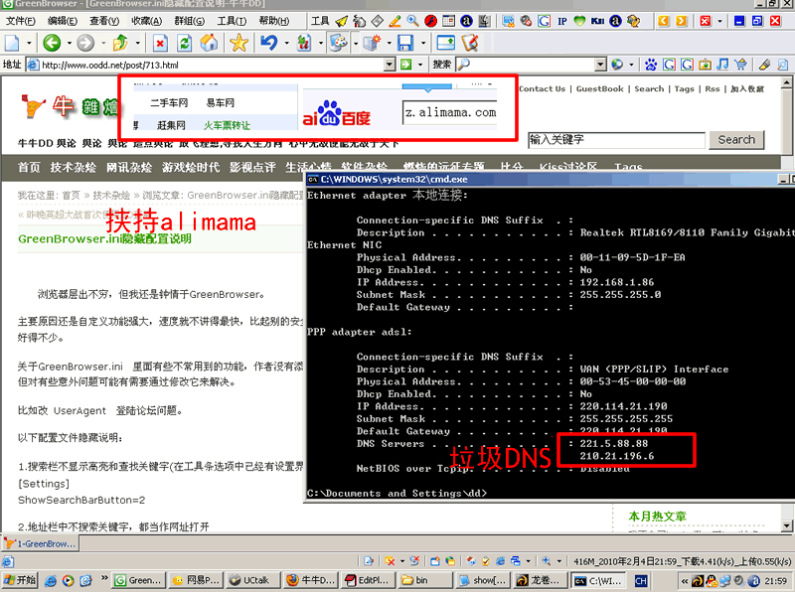This screenshot has height=596, width=795.
Task: Click the 加入收藏 link
Action: click(x=747, y=88)
